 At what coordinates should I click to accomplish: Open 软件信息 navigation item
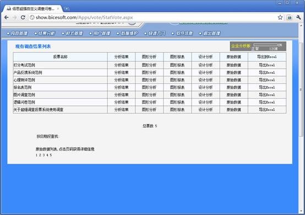click(182, 33)
